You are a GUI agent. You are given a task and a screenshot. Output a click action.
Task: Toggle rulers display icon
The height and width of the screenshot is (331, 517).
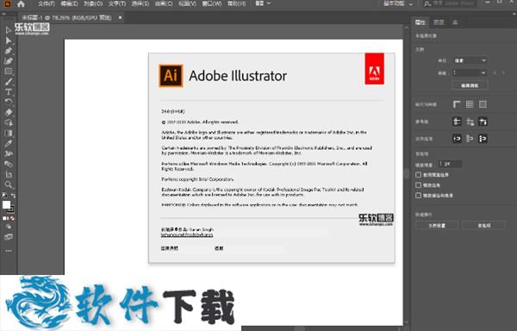click(457, 104)
